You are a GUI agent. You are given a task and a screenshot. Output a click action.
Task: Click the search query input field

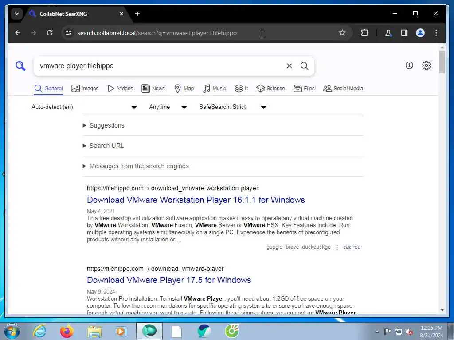(x=161, y=66)
